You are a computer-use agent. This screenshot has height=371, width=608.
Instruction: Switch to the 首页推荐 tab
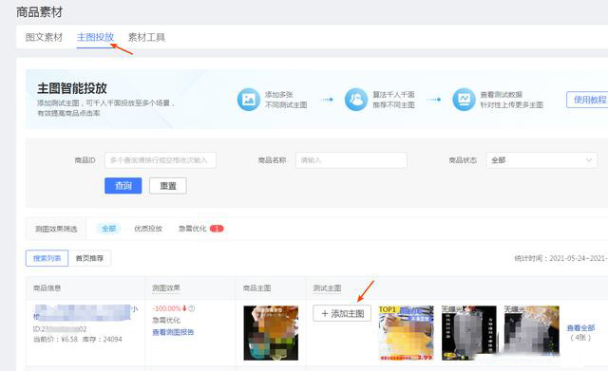pyautogui.click(x=89, y=258)
